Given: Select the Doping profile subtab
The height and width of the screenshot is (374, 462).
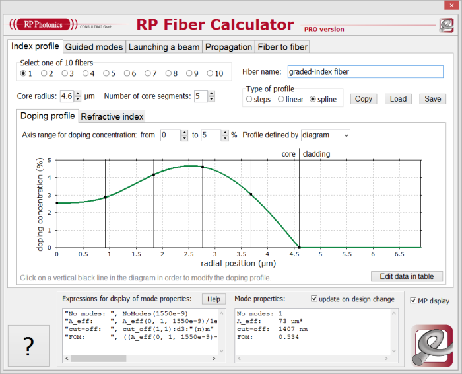Looking at the screenshot, I should (x=48, y=116).
